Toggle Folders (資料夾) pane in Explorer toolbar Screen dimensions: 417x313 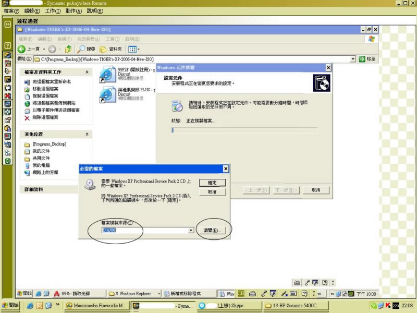click(x=111, y=49)
